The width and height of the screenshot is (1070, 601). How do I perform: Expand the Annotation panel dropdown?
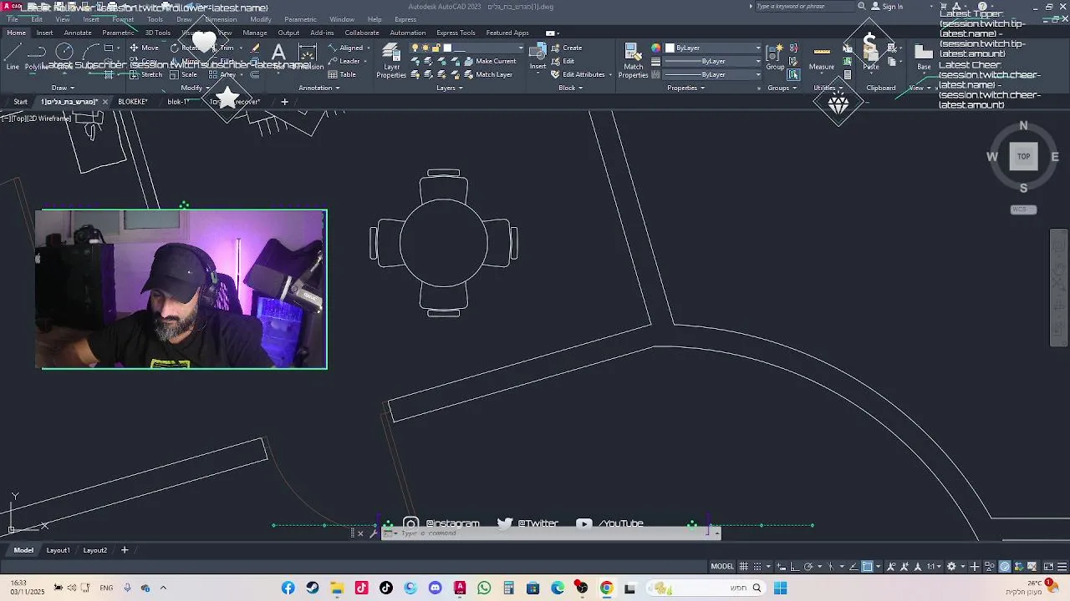click(318, 88)
